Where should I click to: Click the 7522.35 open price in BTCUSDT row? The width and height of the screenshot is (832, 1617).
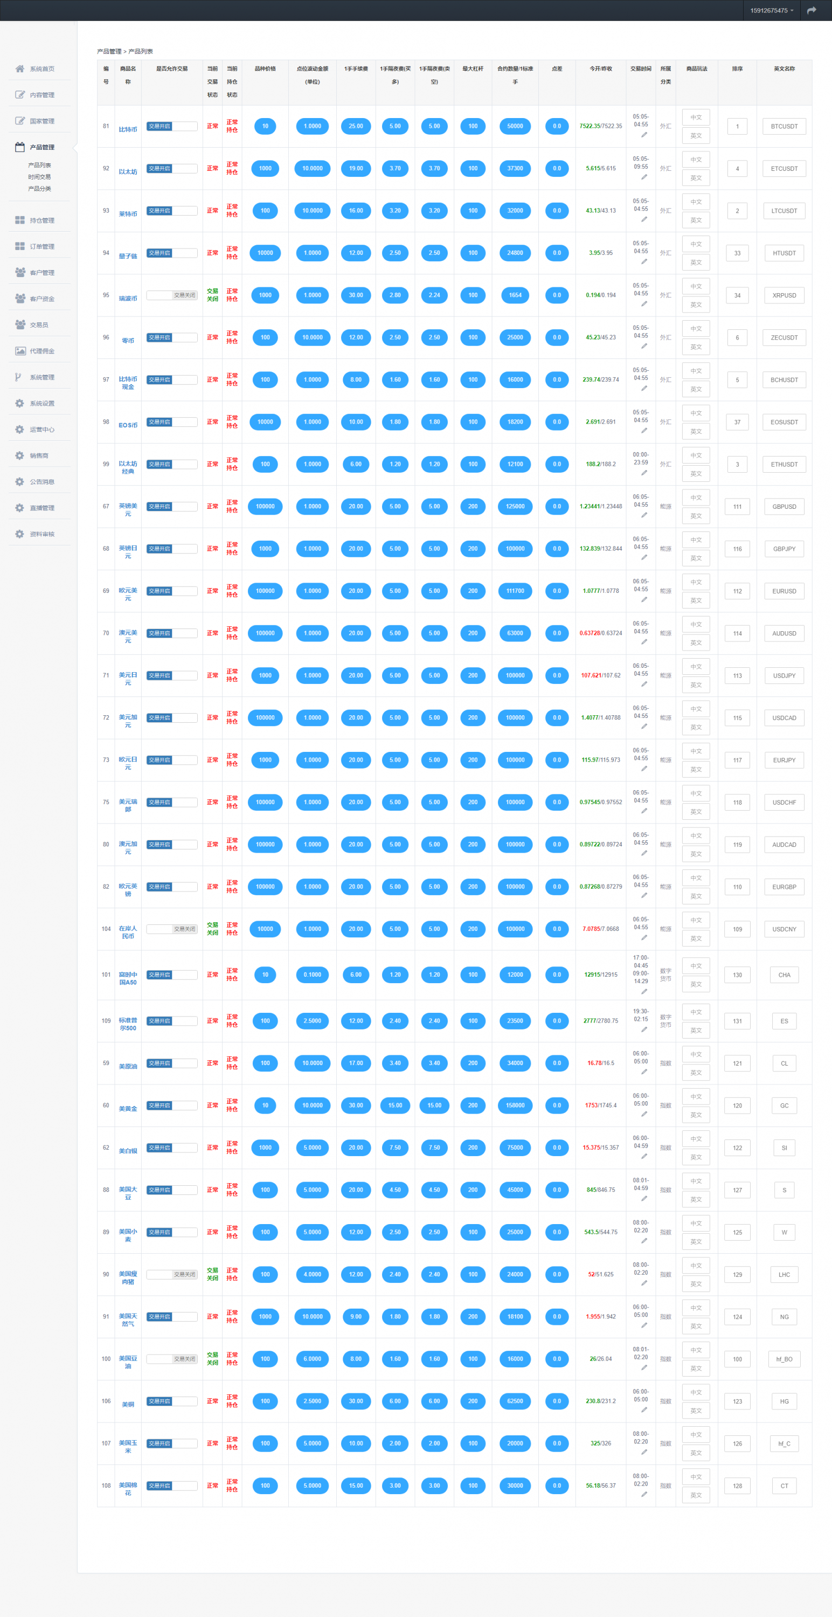(589, 126)
